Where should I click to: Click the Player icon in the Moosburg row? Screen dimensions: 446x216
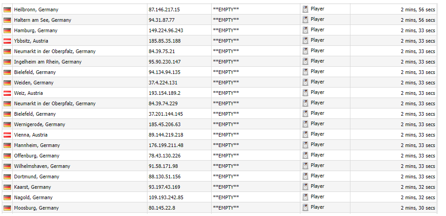pyautogui.click(x=305, y=208)
